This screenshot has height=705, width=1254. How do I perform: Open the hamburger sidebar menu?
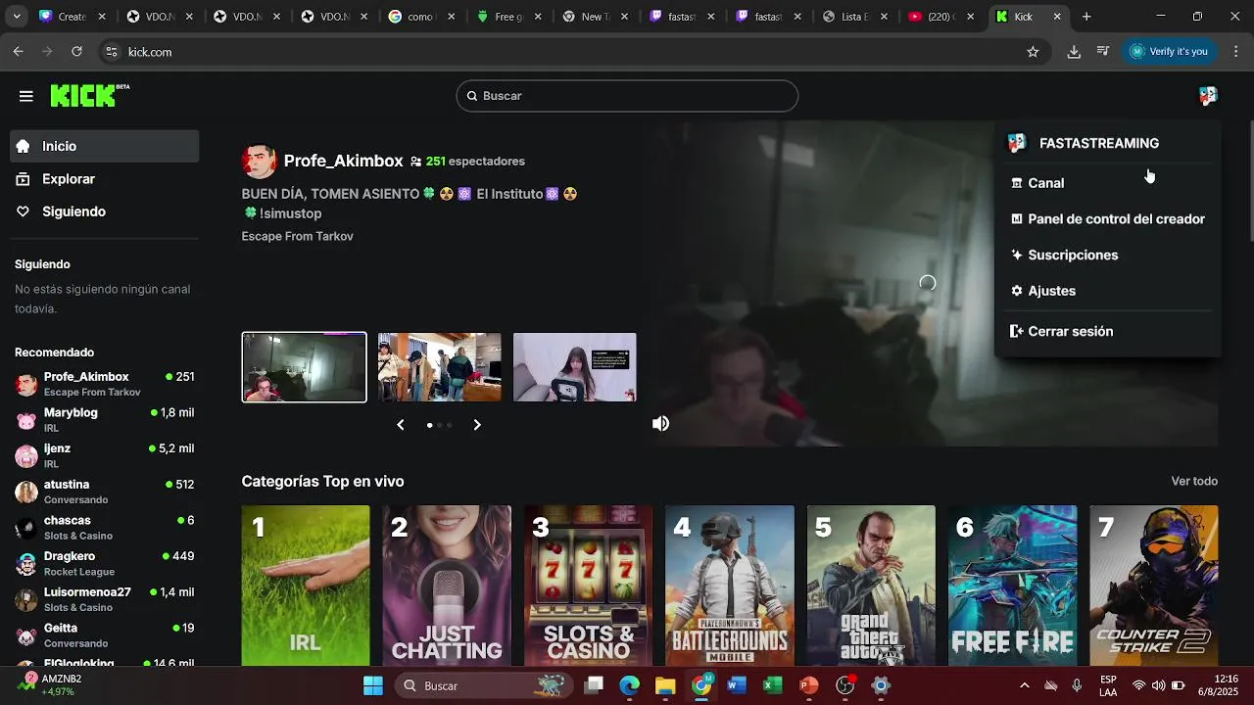pos(26,96)
